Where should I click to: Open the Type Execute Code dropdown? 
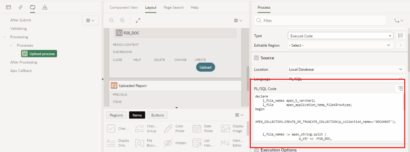coord(340,36)
